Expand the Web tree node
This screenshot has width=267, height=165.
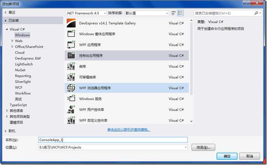tap(12, 41)
